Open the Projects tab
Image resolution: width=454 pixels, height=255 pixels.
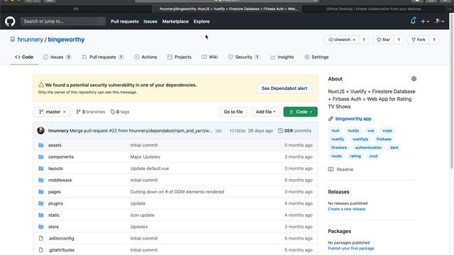coord(179,57)
